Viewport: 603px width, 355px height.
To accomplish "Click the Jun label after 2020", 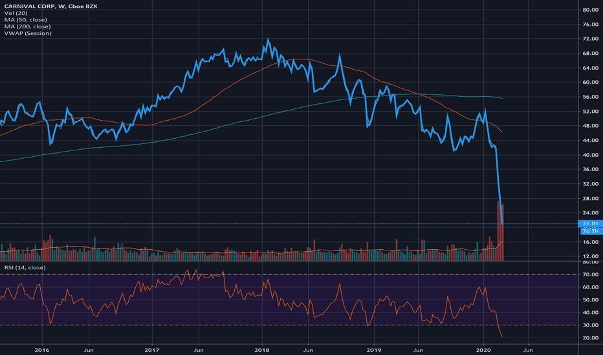I will pyautogui.click(x=528, y=350).
